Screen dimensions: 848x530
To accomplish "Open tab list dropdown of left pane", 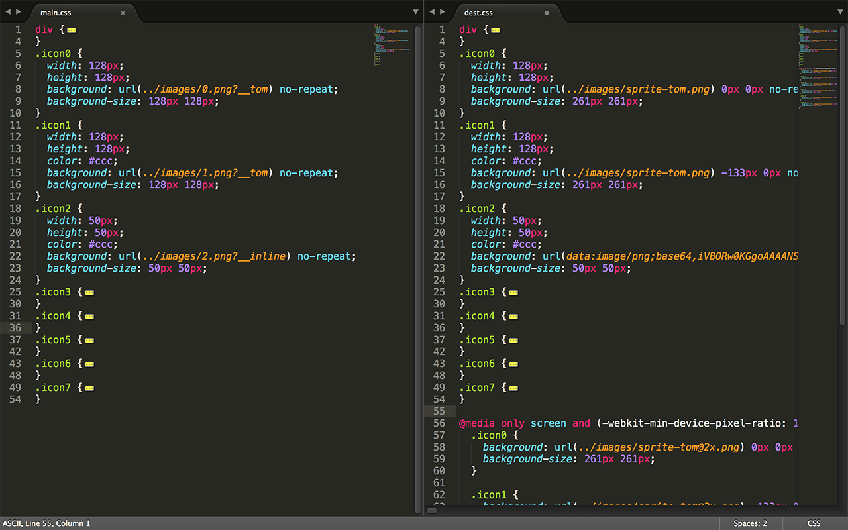I will click(415, 12).
